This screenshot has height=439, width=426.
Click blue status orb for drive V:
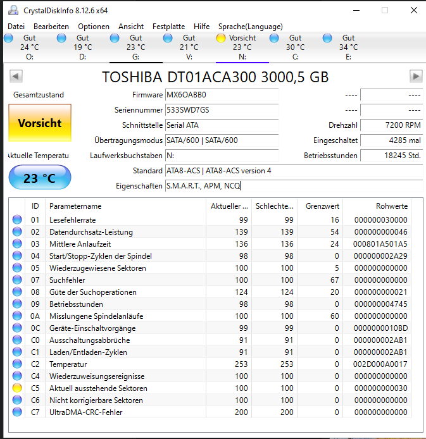(168, 38)
